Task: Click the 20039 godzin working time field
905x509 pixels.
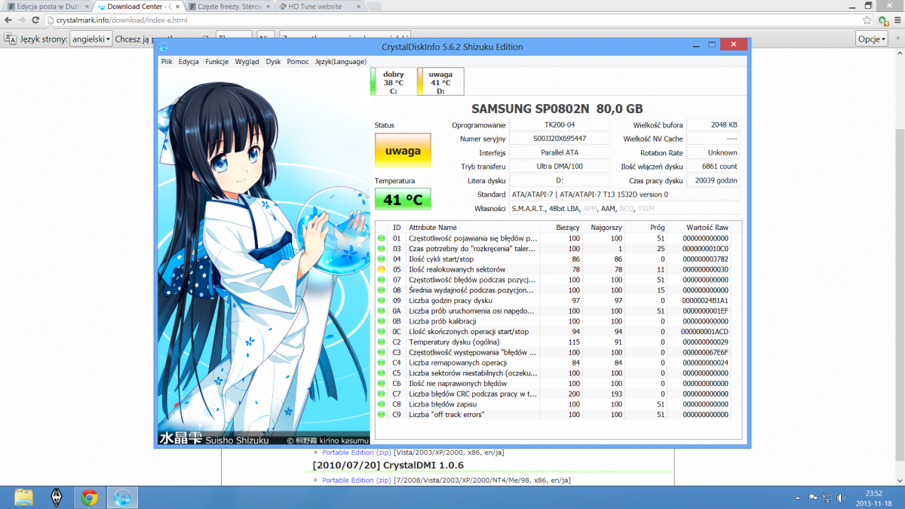Action: [x=713, y=181]
